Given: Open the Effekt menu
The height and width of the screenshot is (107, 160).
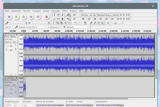Looking at the screenshot, I should (x=65, y=11).
